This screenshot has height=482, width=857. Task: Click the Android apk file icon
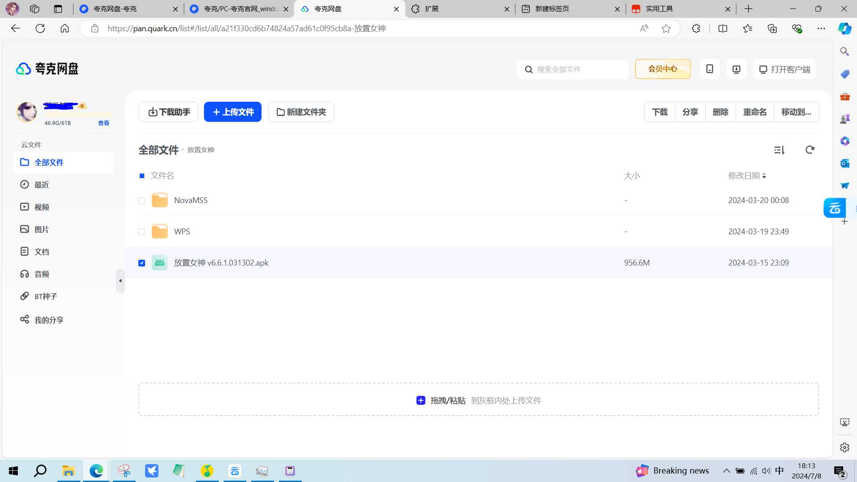(160, 263)
